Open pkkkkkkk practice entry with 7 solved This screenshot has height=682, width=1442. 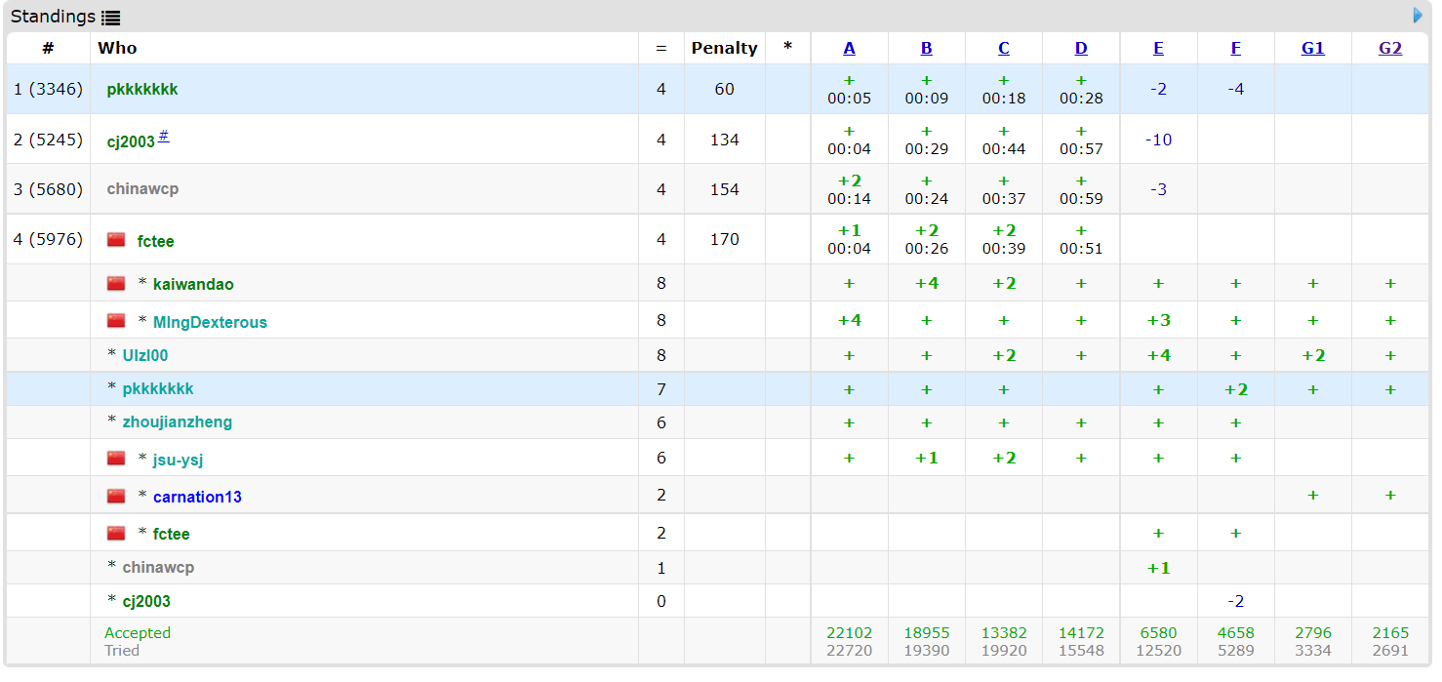158,388
